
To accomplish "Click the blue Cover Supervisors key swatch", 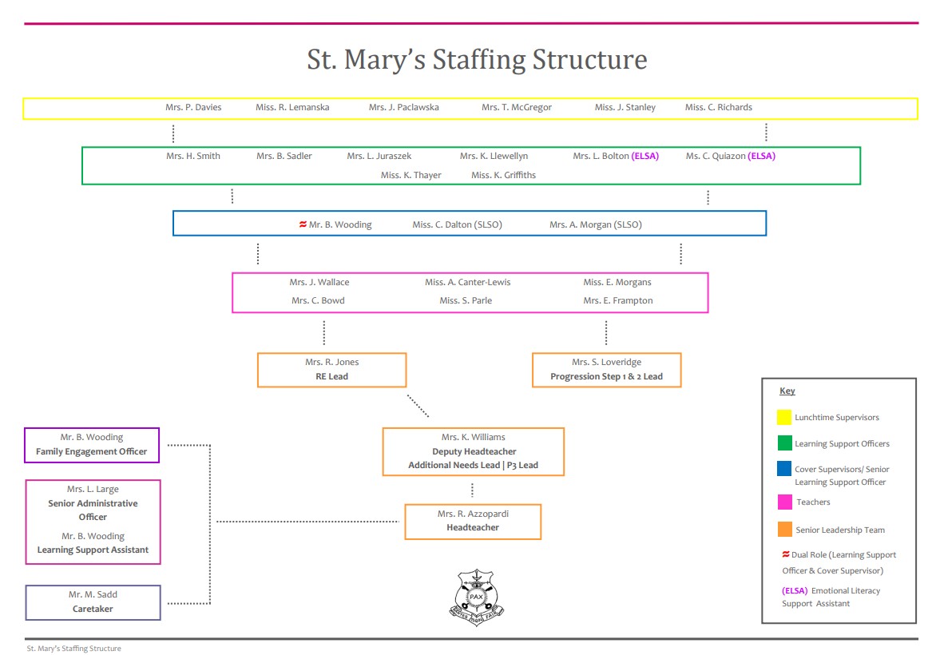I will click(784, 470).
